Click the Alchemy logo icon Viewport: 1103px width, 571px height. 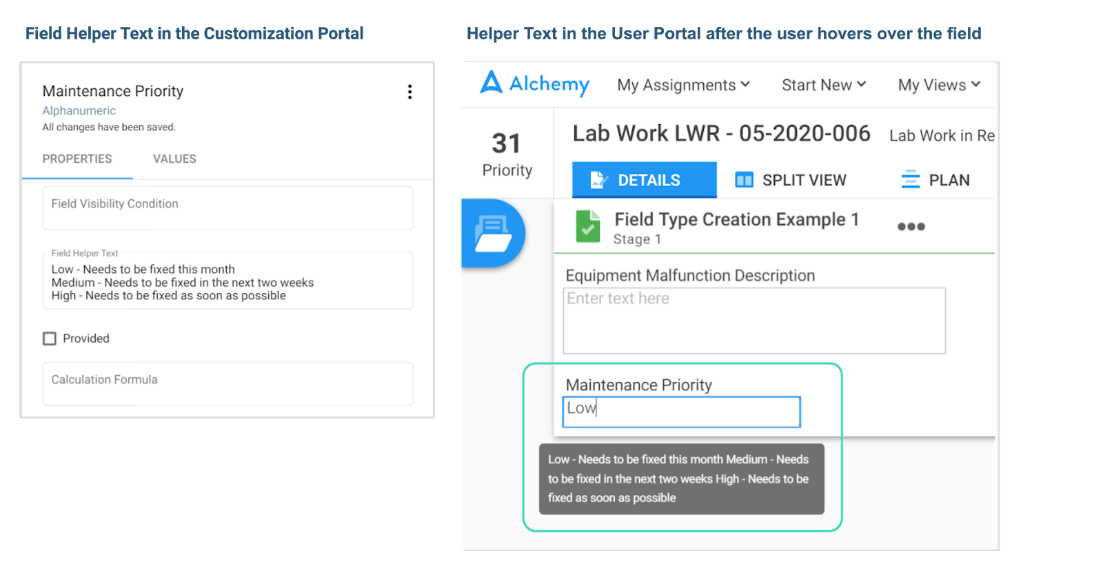pyautogui.click(x=492, y=82)
